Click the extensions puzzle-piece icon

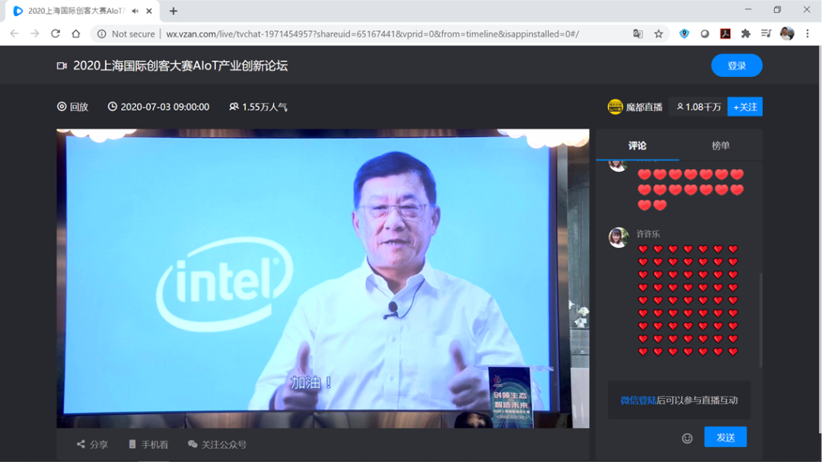pos(745,34)
